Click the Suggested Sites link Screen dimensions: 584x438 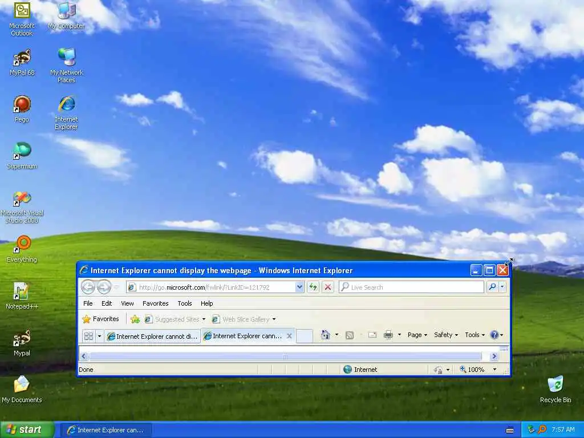175,319
